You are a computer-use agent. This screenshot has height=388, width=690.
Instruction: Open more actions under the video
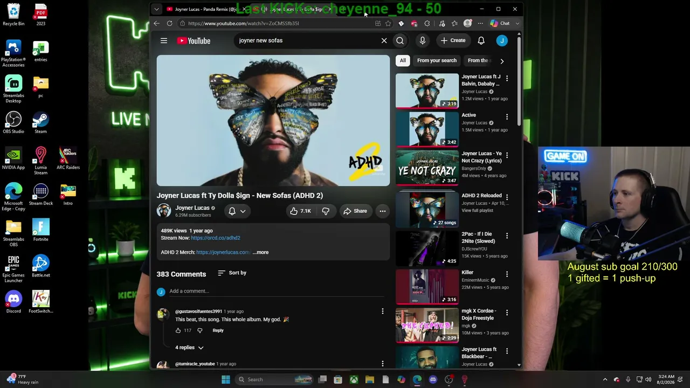(382, 211)
